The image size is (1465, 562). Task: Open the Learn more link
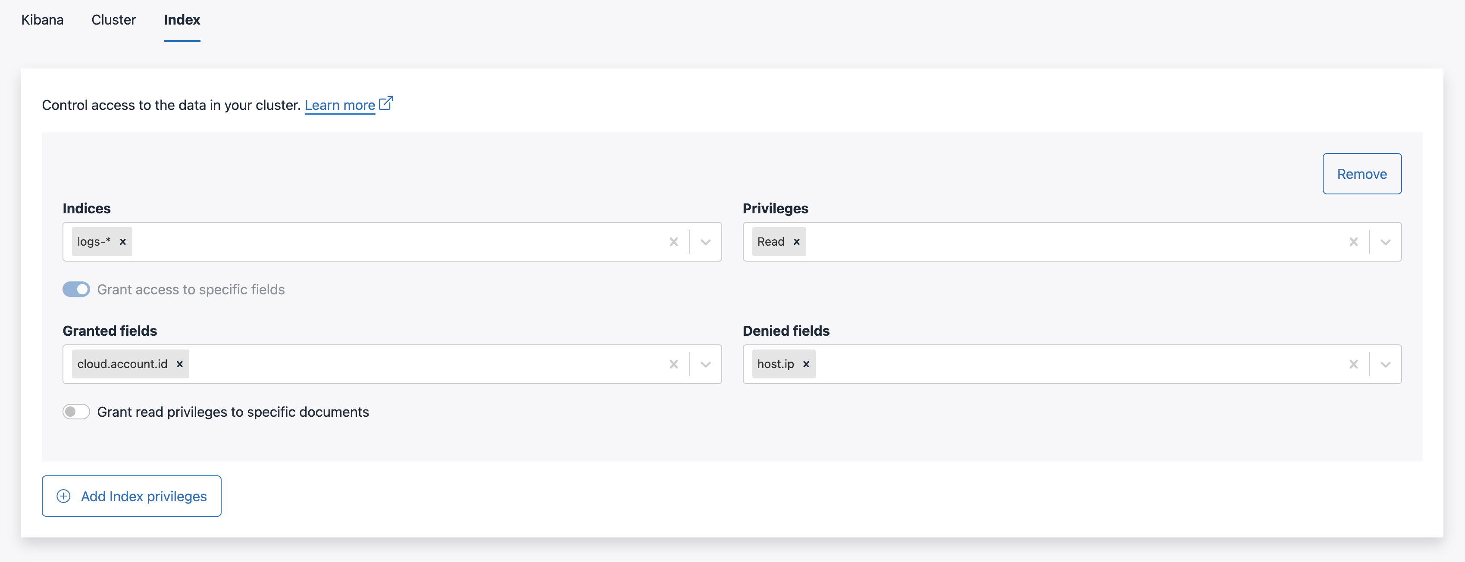[341, 105]
